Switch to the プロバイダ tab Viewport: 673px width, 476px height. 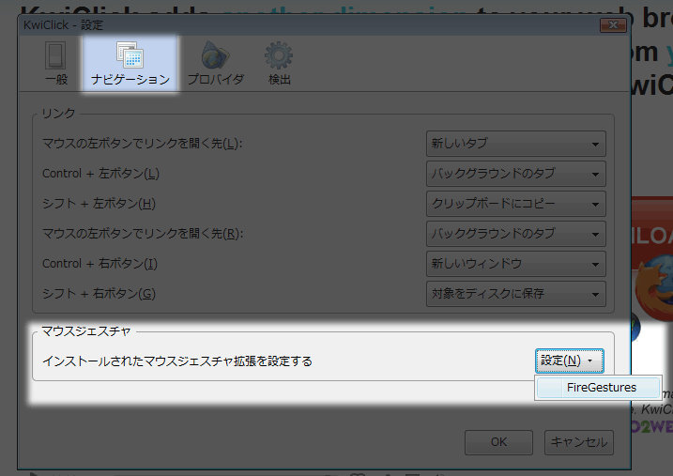point(216,64)
